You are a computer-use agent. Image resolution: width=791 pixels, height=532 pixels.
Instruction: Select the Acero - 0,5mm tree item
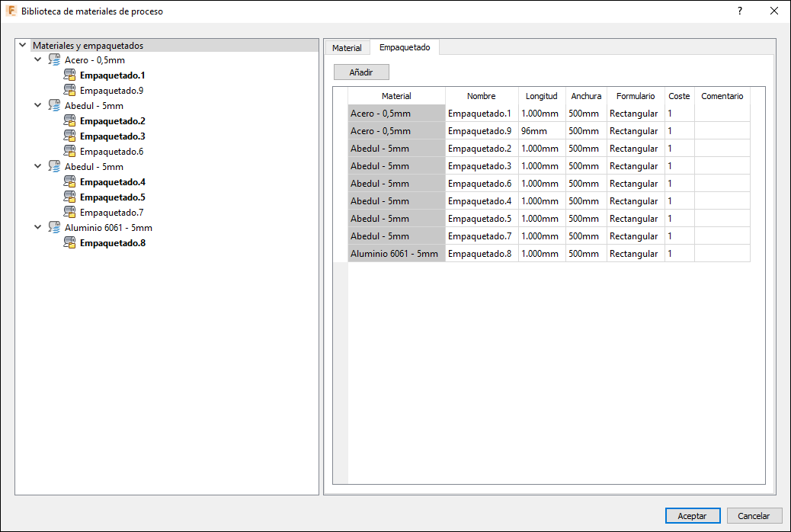(x=94, y=60)
